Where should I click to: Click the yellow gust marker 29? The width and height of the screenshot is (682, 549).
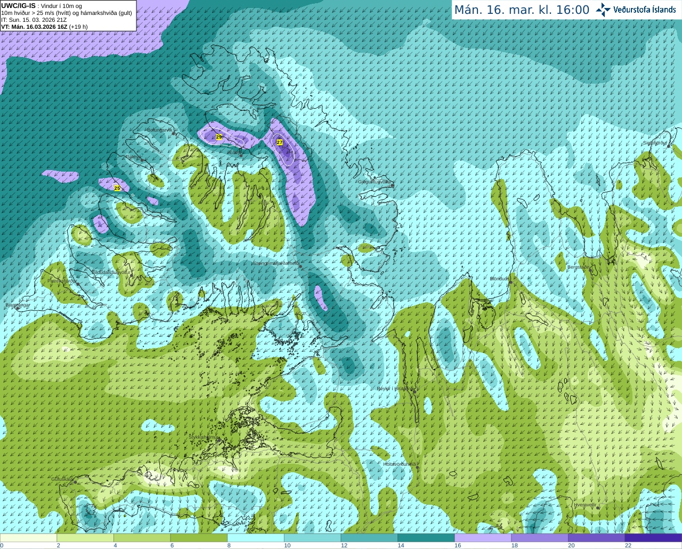tap(218, 137)
